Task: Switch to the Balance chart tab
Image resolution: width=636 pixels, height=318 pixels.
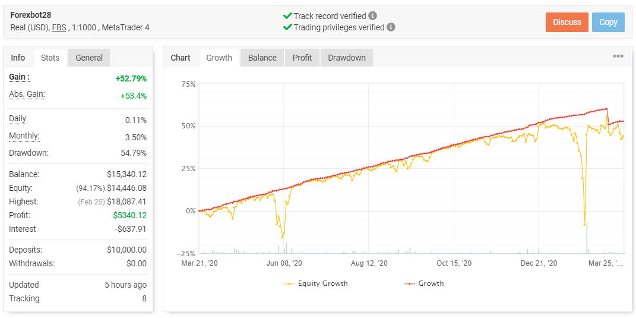Action: pos(262,58)
